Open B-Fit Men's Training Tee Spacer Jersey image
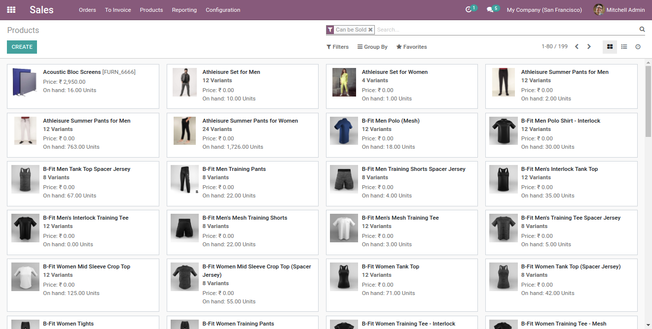 [504, 228]
